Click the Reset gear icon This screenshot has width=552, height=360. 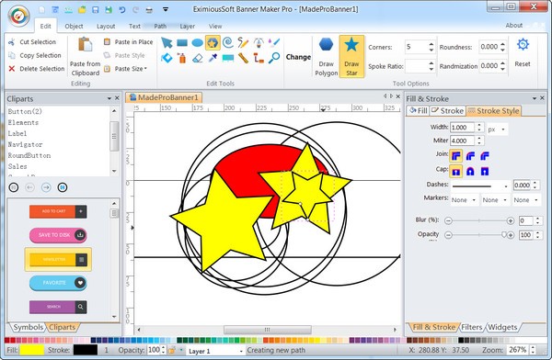point(523,45)
